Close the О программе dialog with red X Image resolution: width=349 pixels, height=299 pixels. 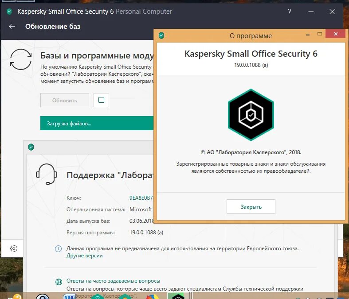[x=335, y=34]
